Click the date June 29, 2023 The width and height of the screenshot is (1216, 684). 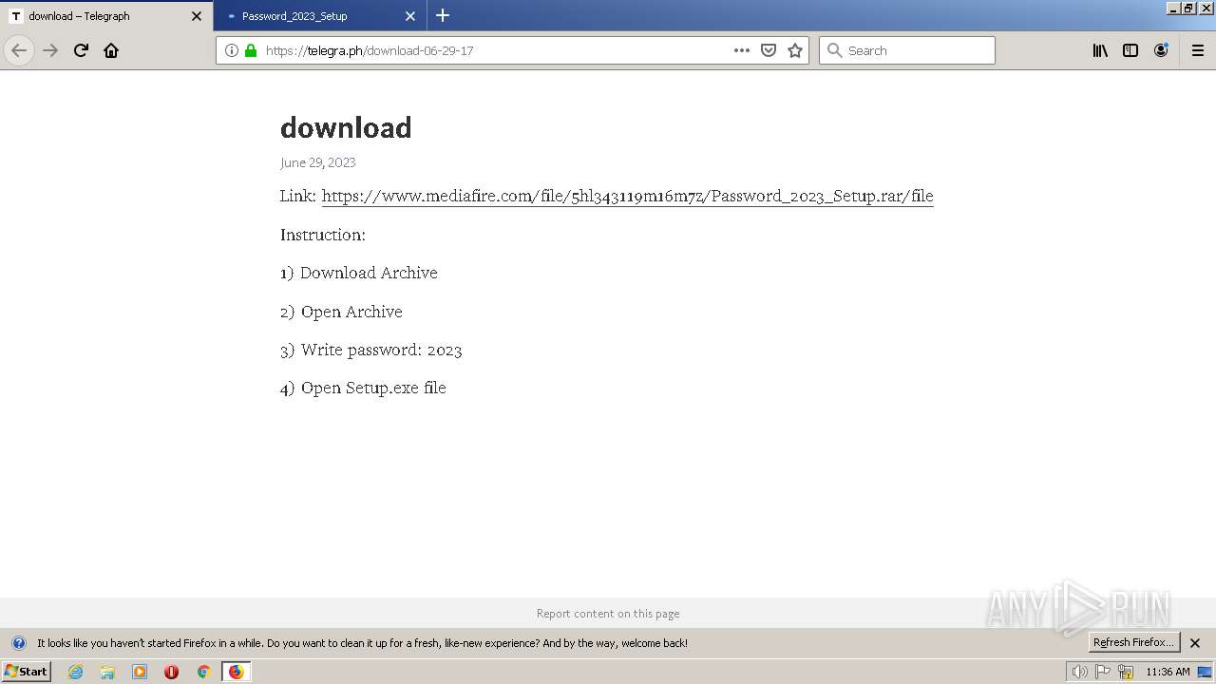[x=317, y=162]
